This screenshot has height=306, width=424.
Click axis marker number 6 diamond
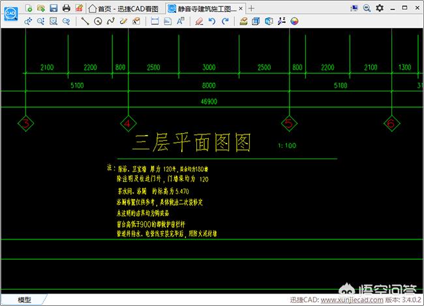(x=392, y=124)
